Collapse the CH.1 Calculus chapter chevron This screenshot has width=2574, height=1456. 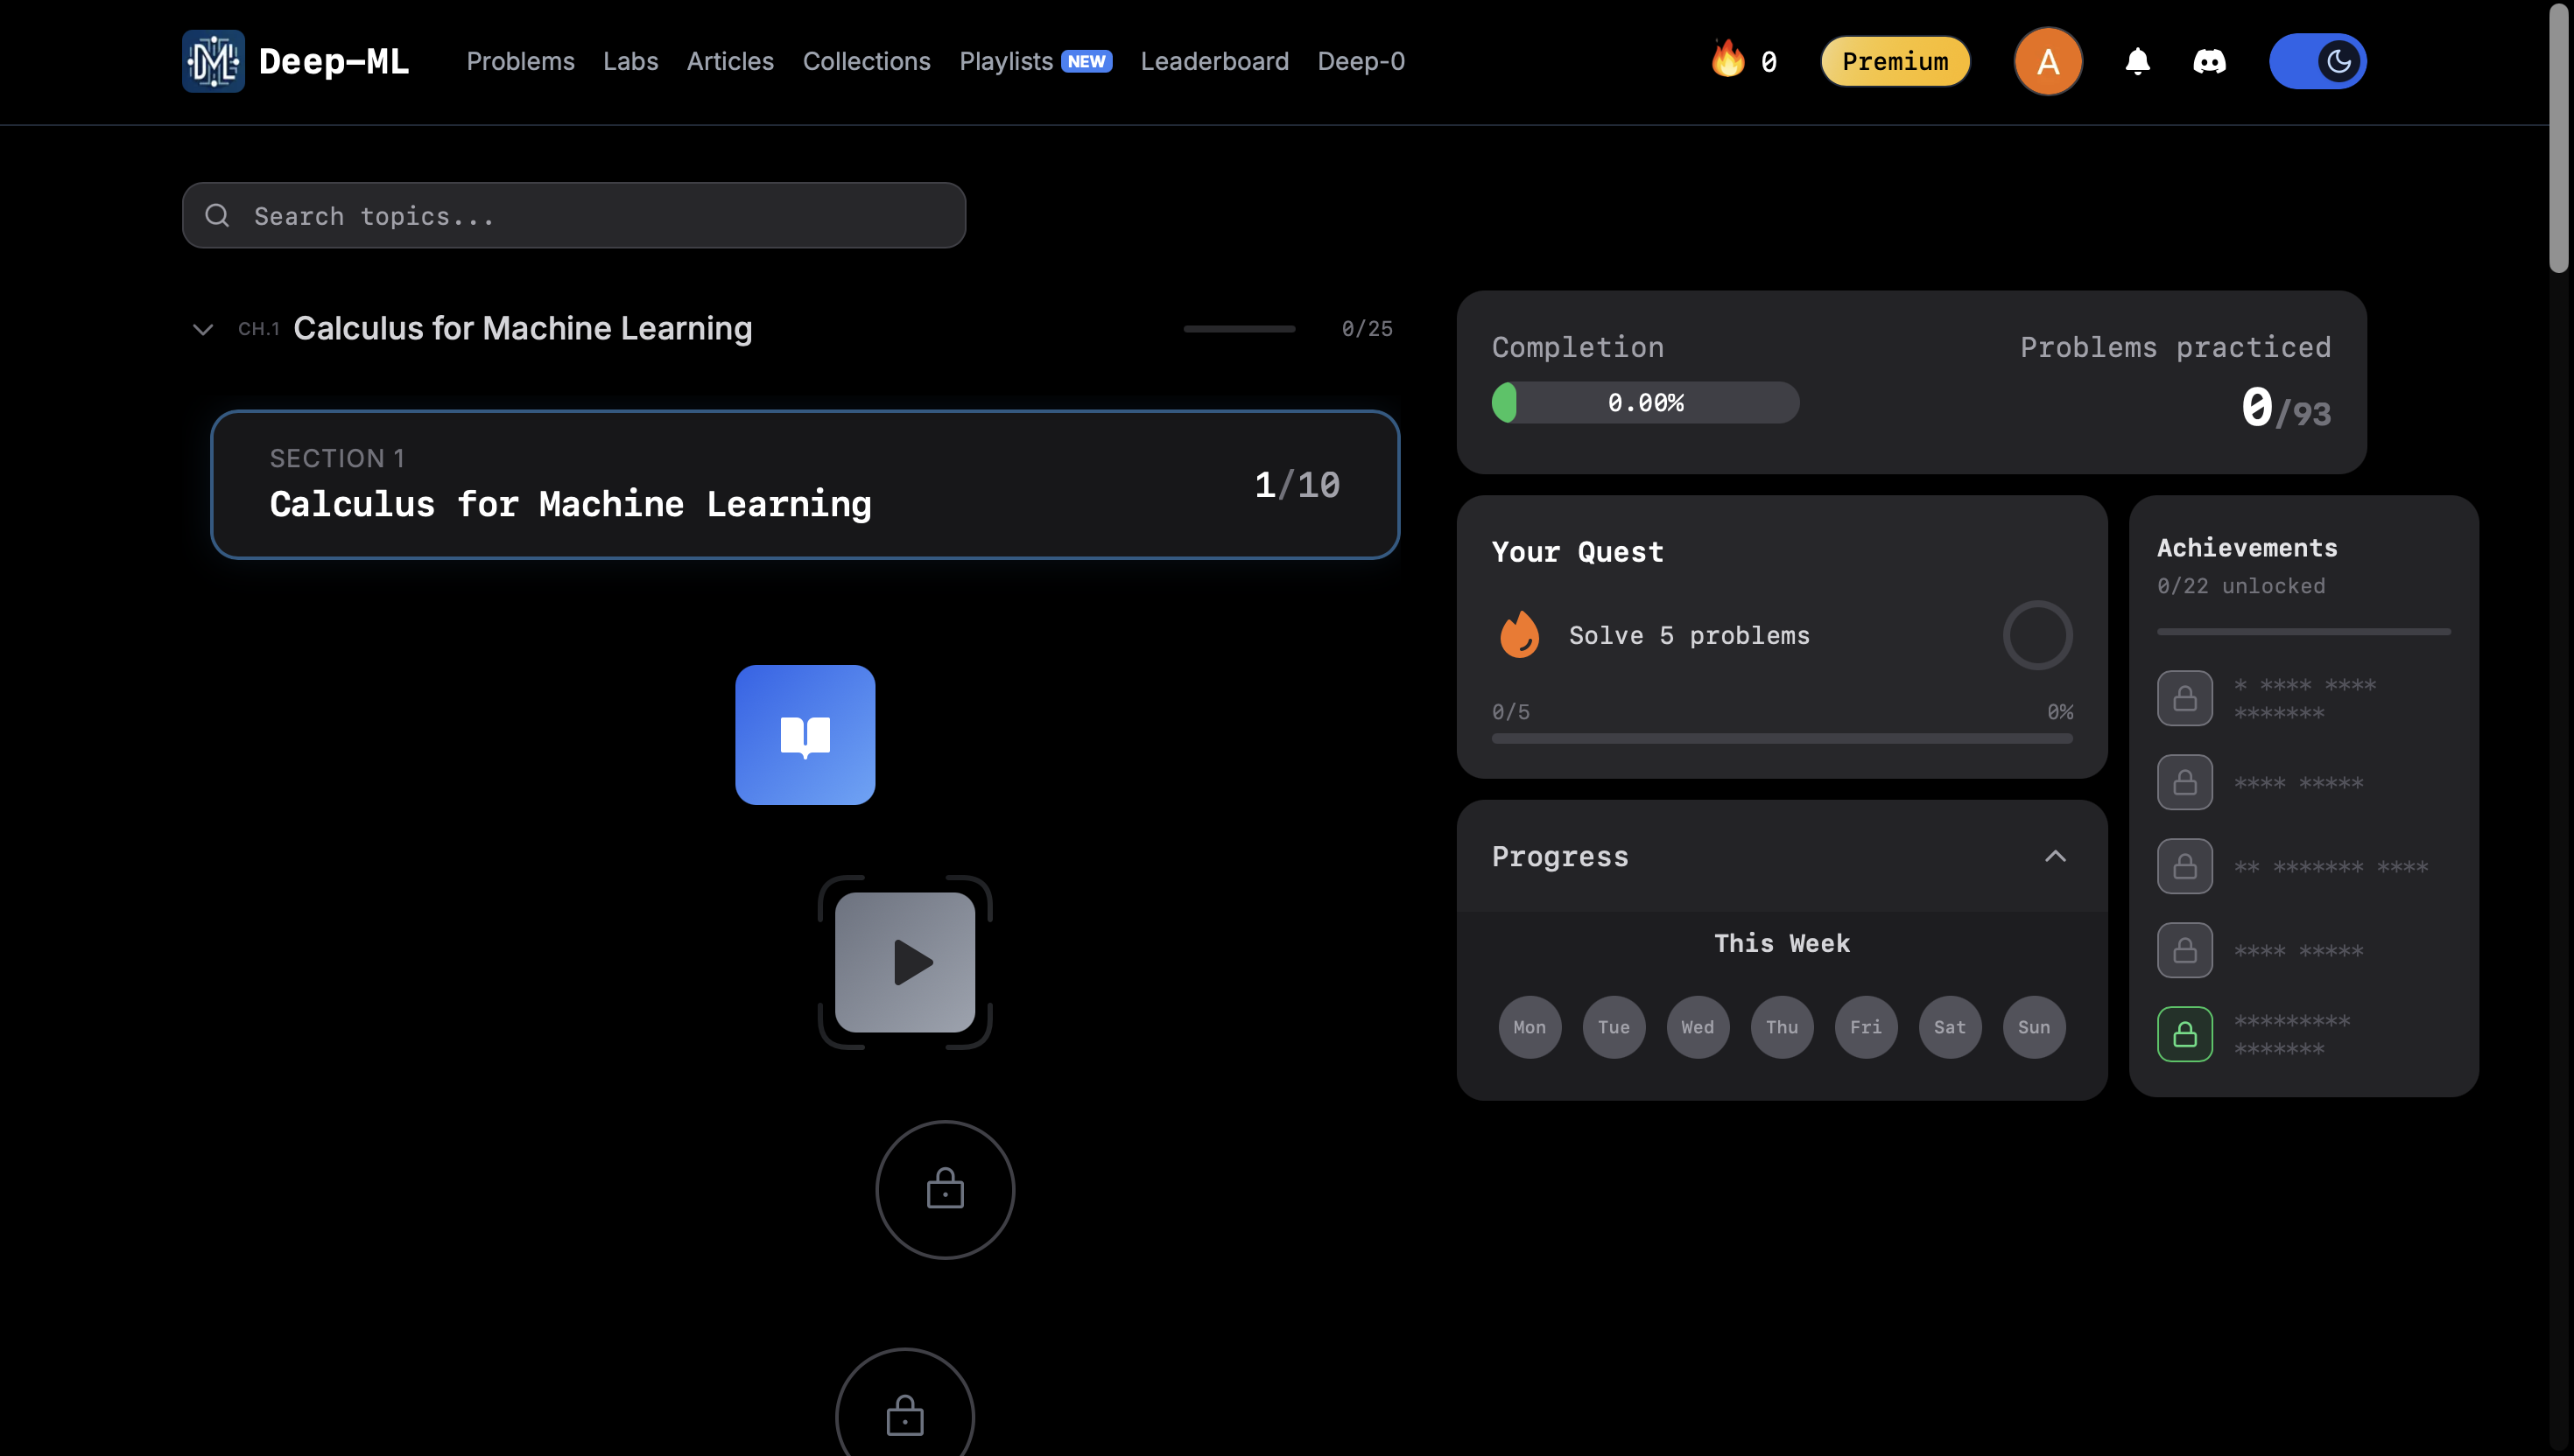(x=203, y=329)
